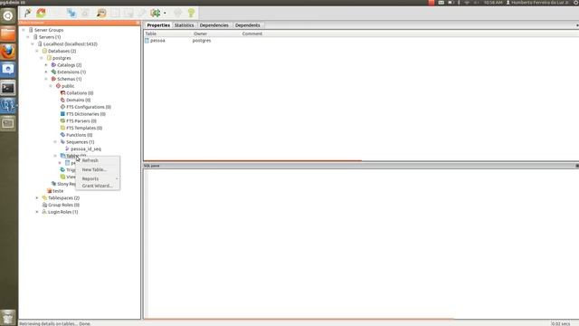Viewport: 579px width, 326px height.
Task: Click the Collations node icon
Action: 62,92
